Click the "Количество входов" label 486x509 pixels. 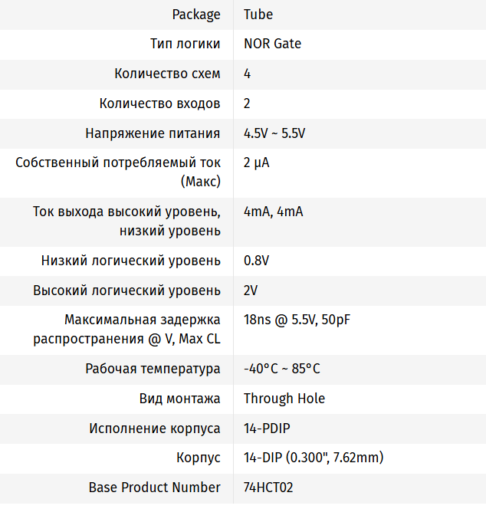tap(160, 103)
